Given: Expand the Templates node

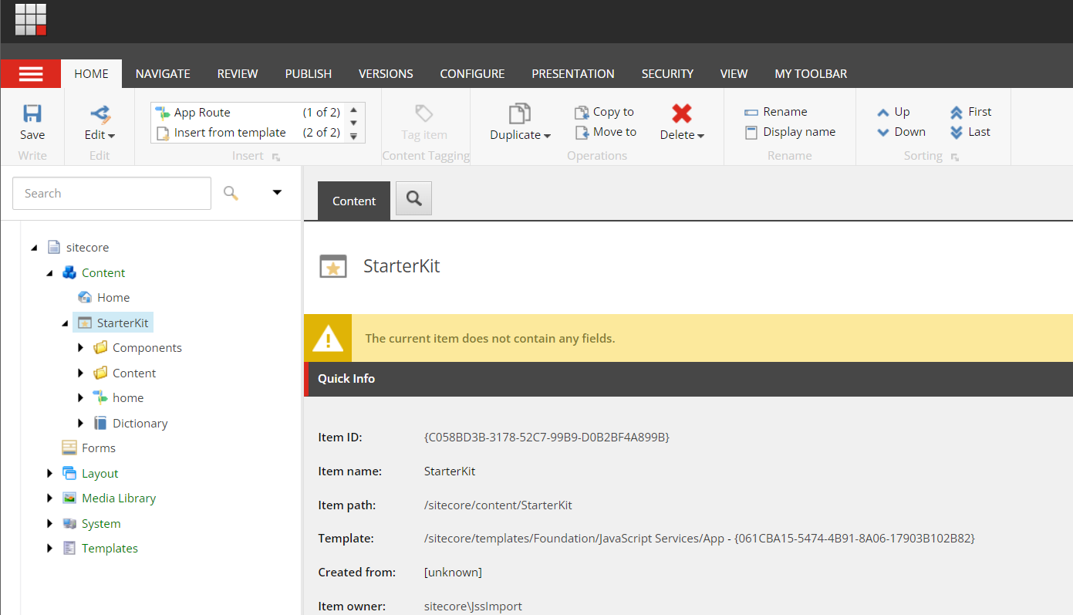Looking at the screenshot, I should 49,549.
